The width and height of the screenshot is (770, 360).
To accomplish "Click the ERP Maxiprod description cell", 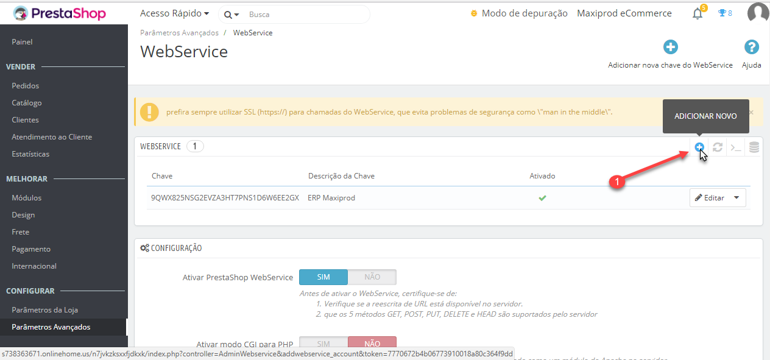I will point(331,198).
